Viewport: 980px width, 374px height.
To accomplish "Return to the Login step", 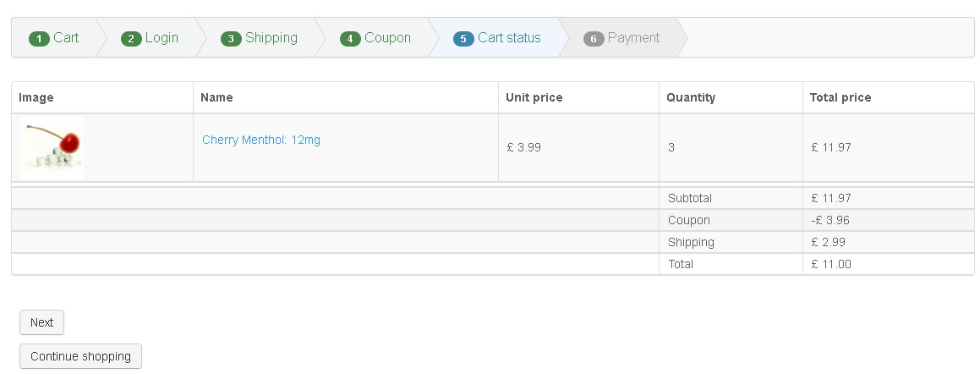I will (162, 38).
